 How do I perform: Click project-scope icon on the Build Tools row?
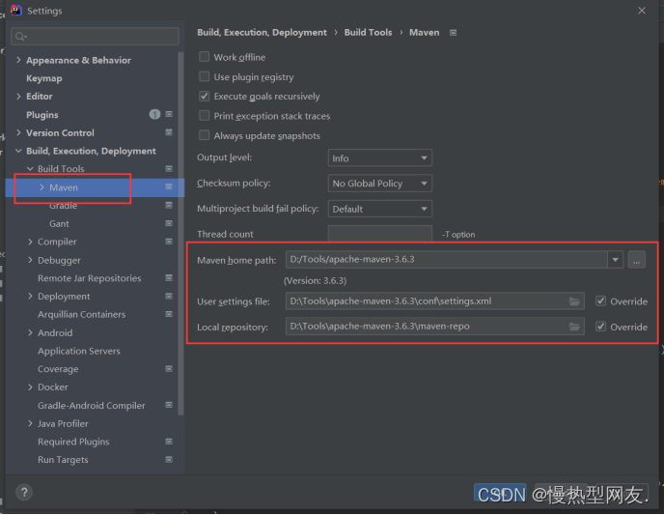click(169, 169)
